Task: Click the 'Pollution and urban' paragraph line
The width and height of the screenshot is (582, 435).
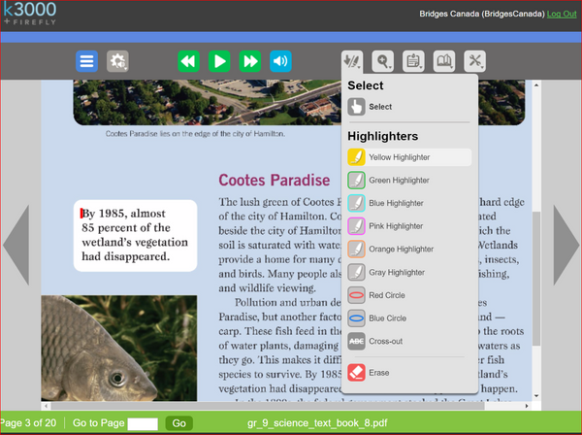Action: (288, 302)
